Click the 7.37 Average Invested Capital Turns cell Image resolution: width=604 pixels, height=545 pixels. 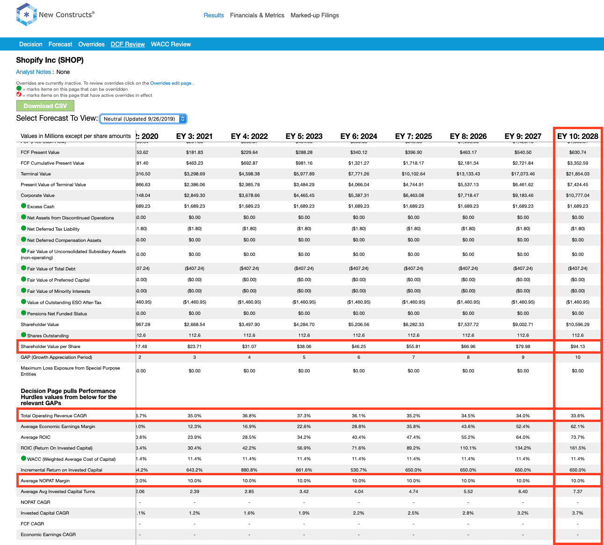578,492
